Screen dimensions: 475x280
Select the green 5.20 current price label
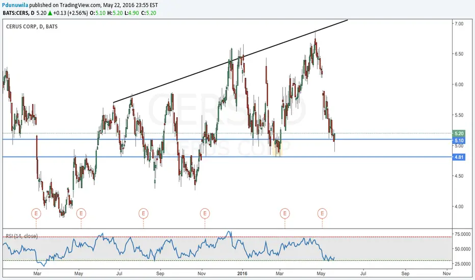tap(459, 133)
